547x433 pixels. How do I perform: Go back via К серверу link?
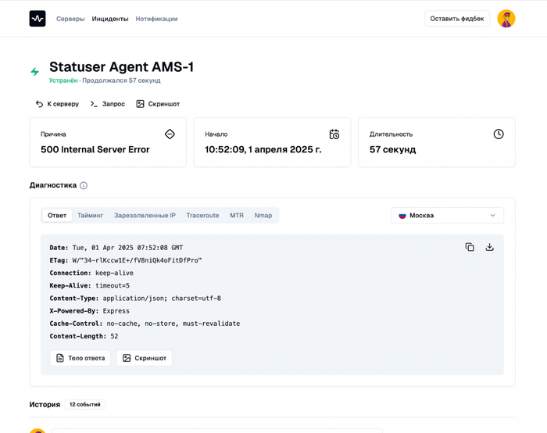[x=57, y=104]
